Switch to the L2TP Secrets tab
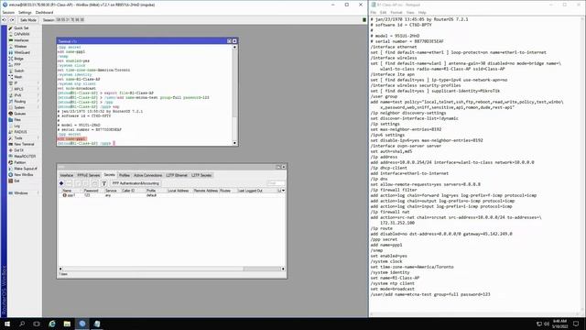586x330 pixels. point(201,175)
